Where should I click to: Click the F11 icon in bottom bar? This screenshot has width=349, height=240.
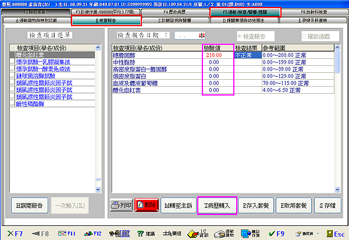(x=66, y=233)
